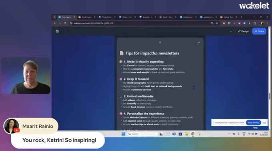Open the red extension icon in the toolbar
Screen dimensions: 272x151
point(224,23)
